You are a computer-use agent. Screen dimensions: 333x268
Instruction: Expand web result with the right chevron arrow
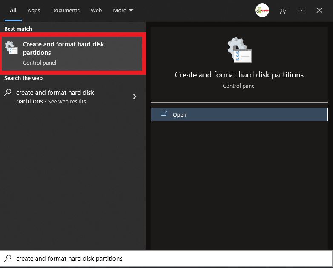coord(135,97)
